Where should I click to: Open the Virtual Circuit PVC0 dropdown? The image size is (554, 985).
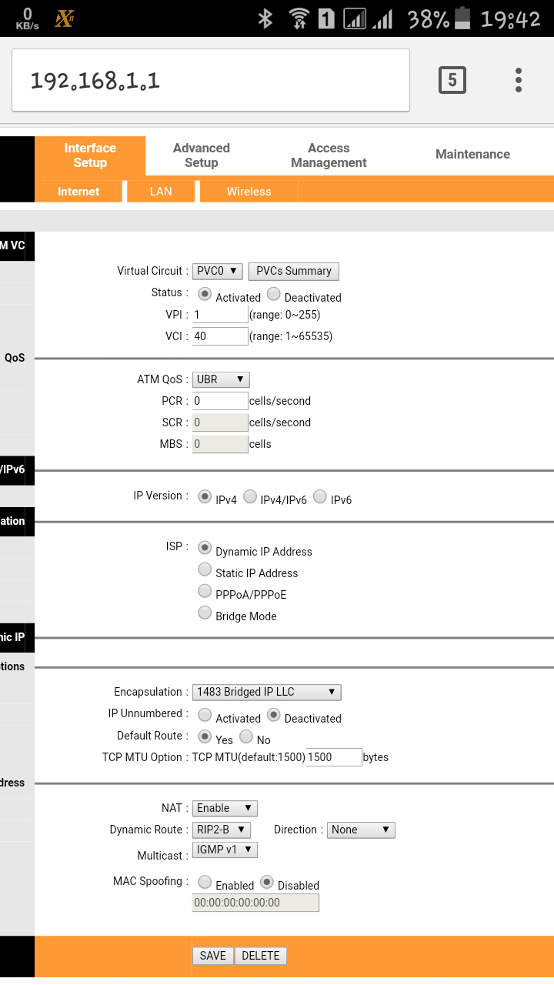[218, 271]
